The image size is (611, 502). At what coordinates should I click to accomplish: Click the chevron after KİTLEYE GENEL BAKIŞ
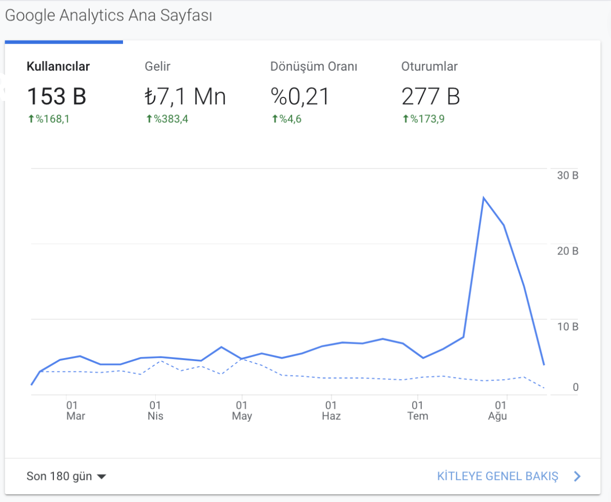(x=577, y=476)
